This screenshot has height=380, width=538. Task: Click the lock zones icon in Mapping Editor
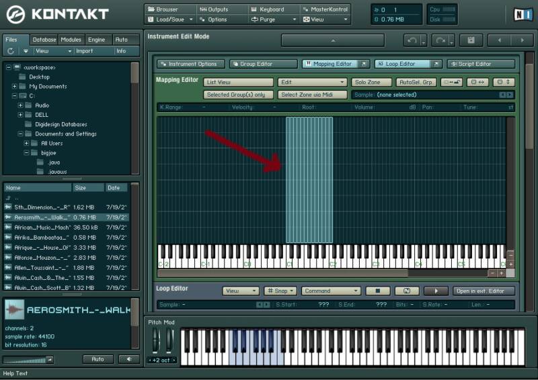[x=451, y=82]
